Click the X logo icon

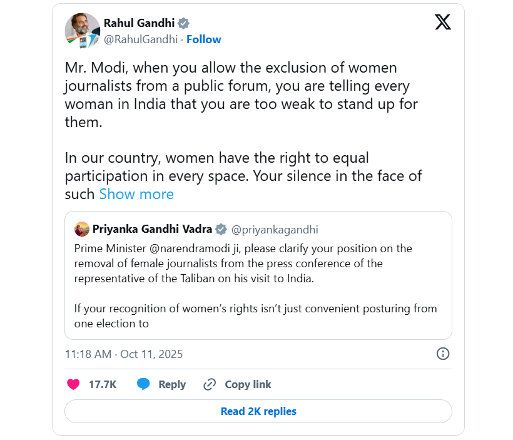442,23
